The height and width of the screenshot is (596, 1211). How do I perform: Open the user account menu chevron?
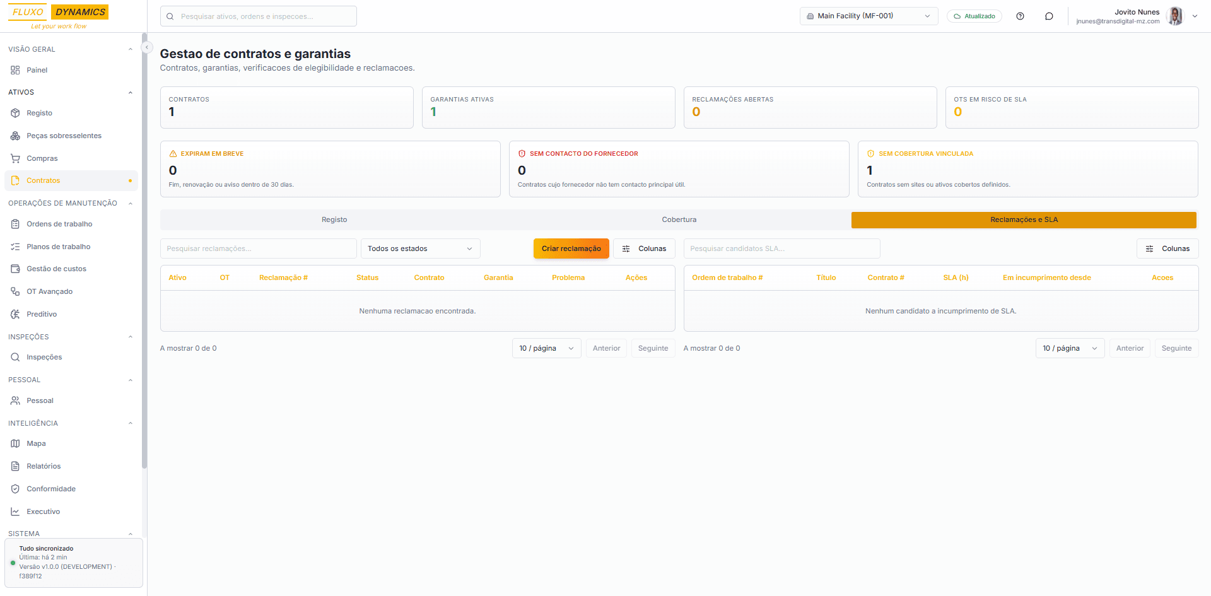coord(1195,16)
